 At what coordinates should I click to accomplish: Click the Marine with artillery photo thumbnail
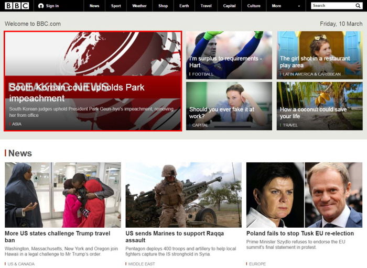coord(183,195)
